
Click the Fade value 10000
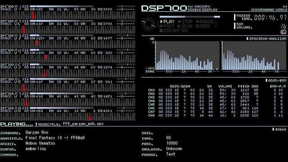pyautogui.click(x=172, y=143)
